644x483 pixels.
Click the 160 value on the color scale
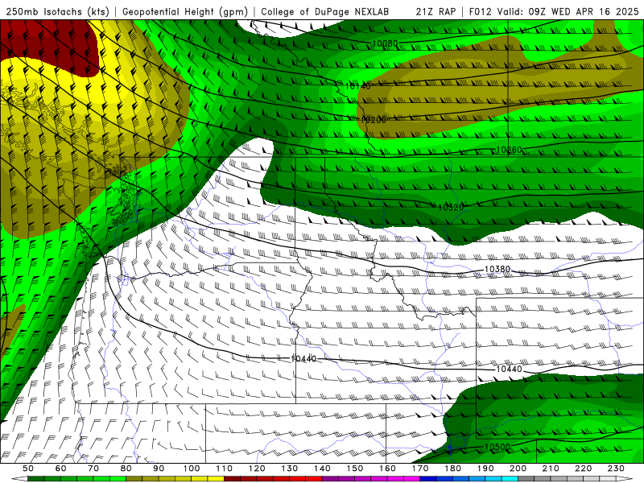[388, 469]
